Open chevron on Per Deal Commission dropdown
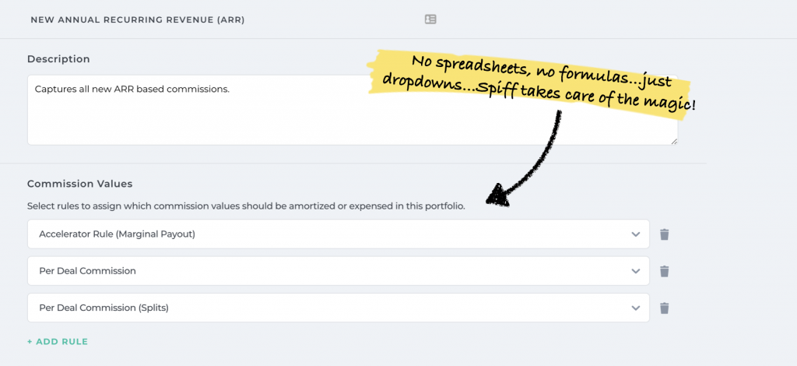This screenshot has width=797, height=366. pyautogui.click(x=636, y=271)
